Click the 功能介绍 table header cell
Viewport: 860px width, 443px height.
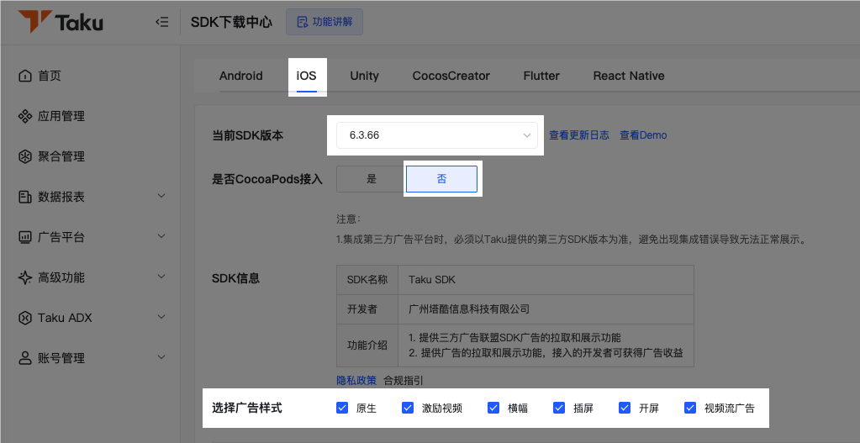tap(367, 345)
